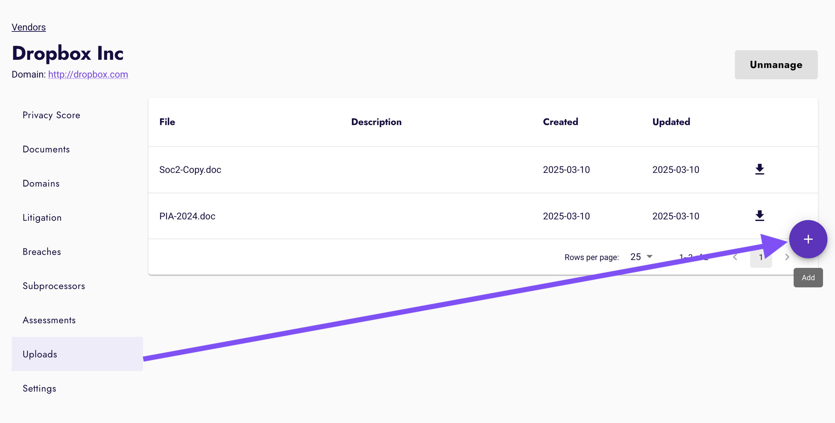Switch to the Domains section

tap(77, 183)
